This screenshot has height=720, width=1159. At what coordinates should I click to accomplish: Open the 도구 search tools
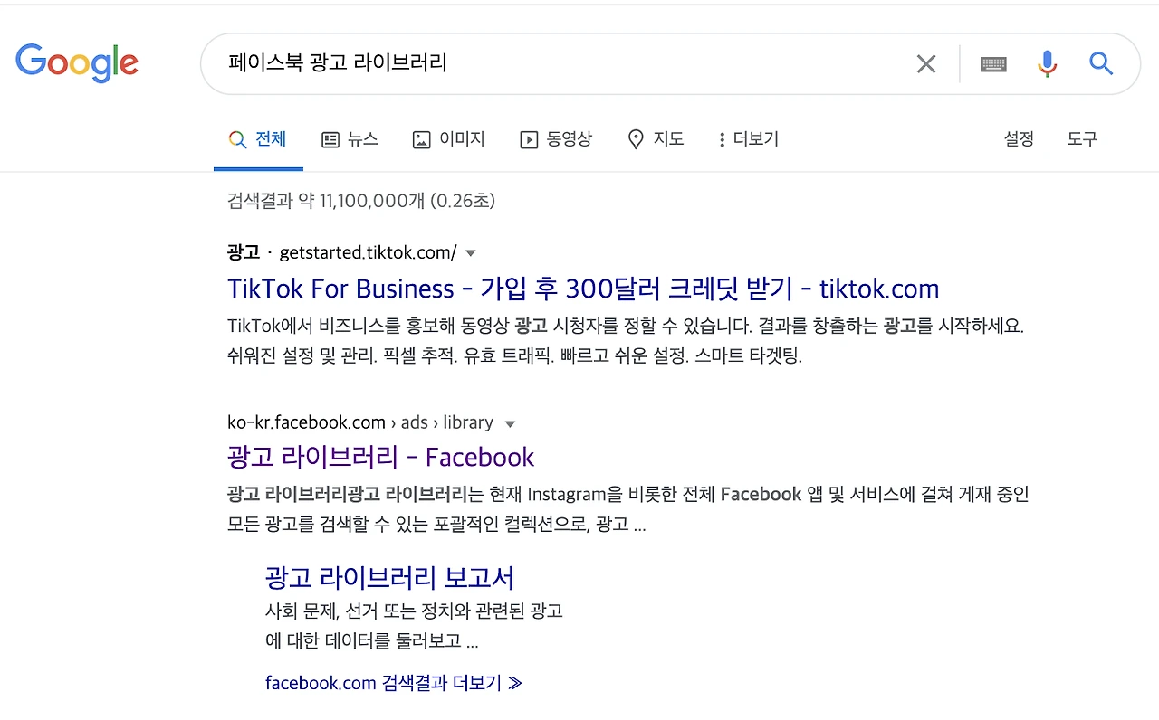pos(1082,139)
